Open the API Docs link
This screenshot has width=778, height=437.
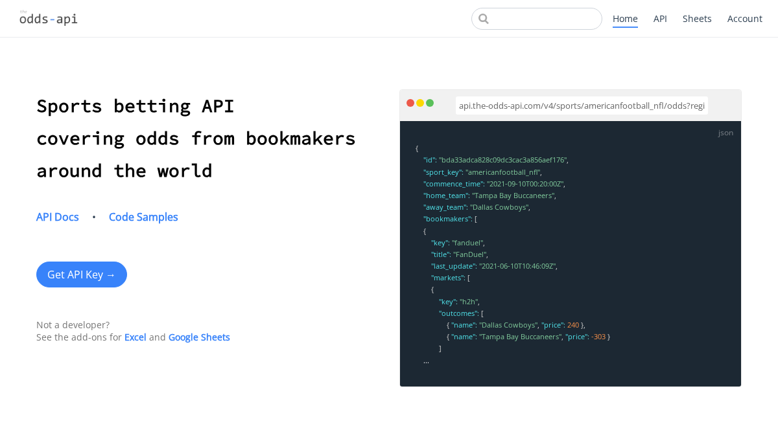[x=58, y=217]
